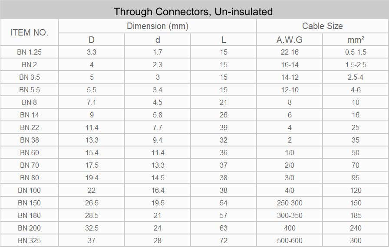Click the BN 5.5 item cell
The width and height of the screenshot is (389, 247).
[x=29, y=90]
